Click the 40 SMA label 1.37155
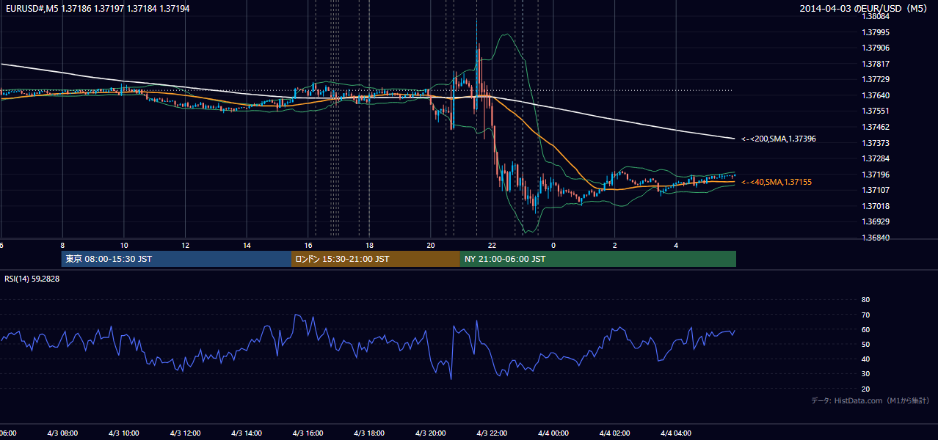This screenshot has width=938, height=440. 777,182
